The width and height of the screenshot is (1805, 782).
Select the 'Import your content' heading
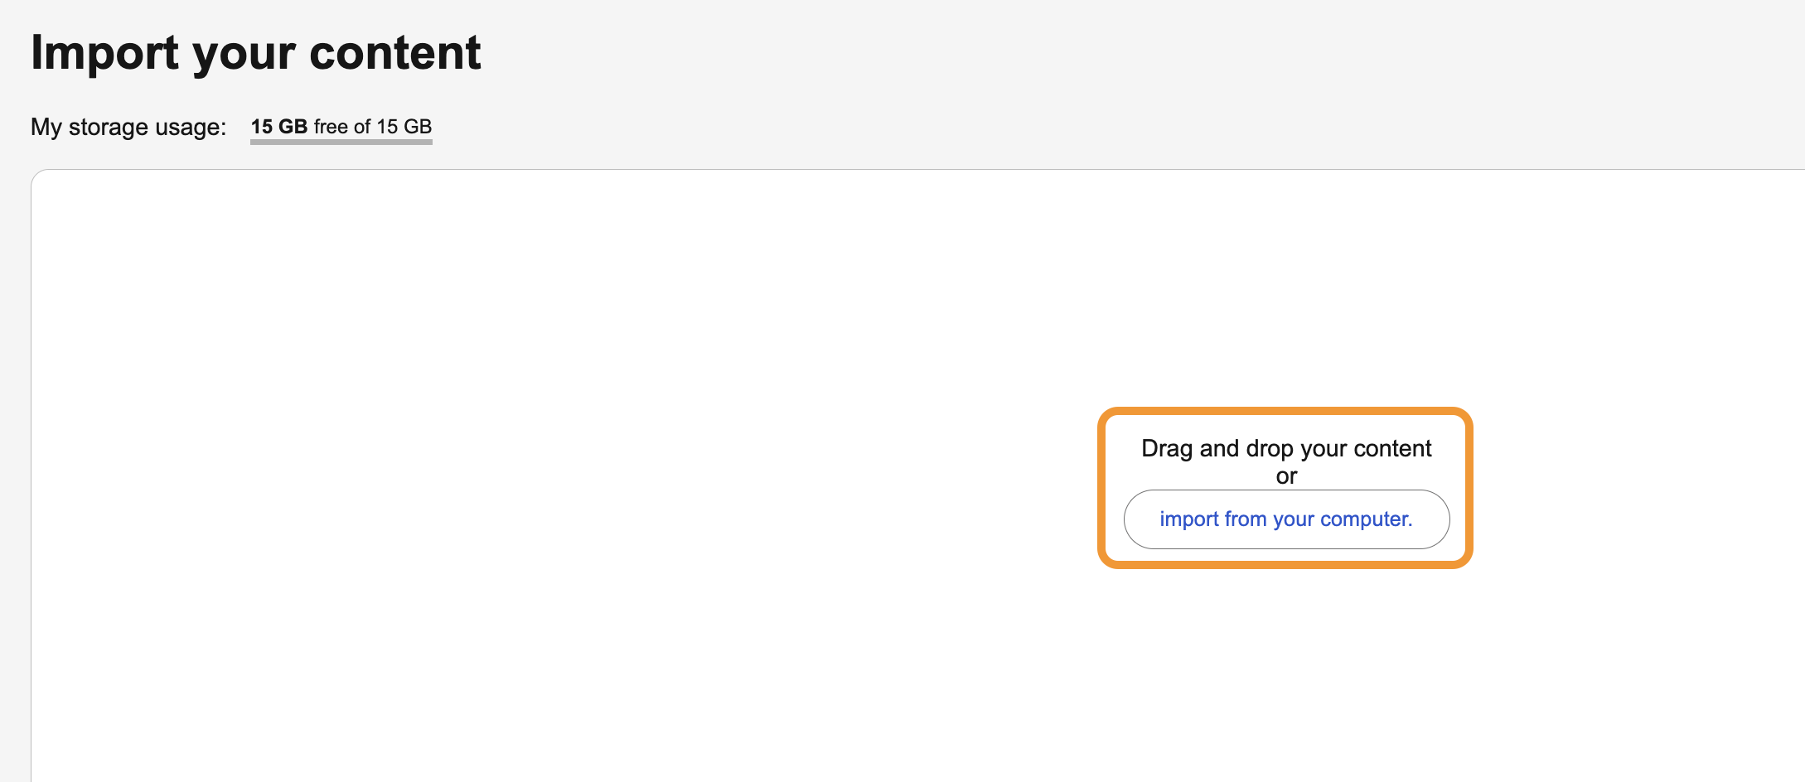click(256, 53)
